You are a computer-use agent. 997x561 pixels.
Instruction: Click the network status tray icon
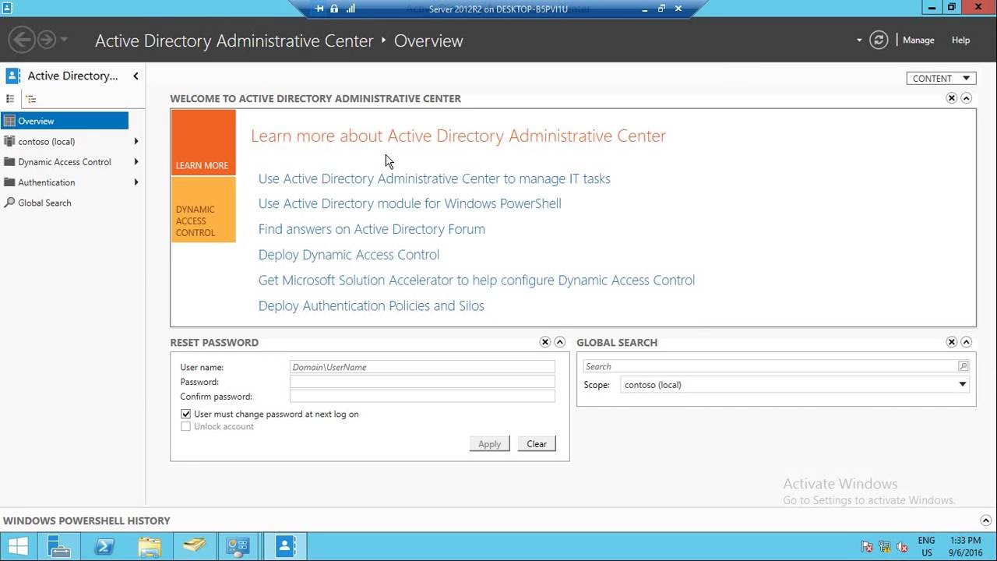click(885, 547)
